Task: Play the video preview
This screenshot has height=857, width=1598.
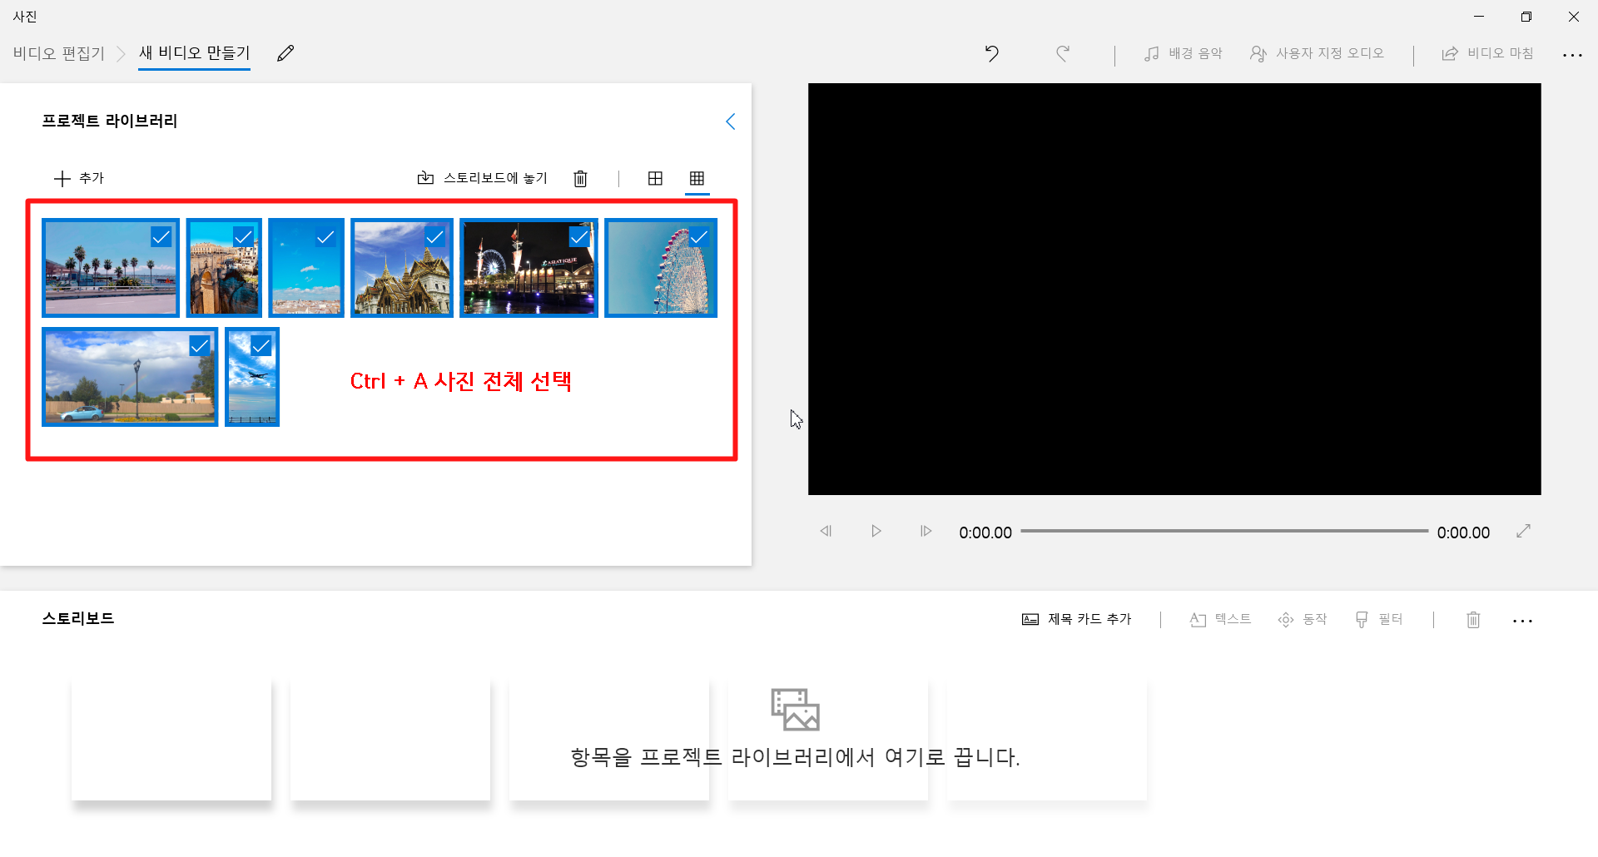Action: click(876, 531)
